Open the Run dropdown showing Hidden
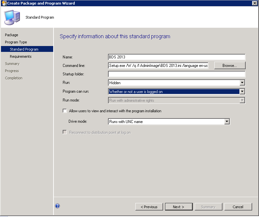 tap(242, 83)
